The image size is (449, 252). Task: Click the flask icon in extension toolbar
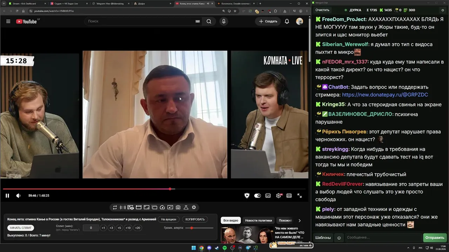point(186,208)
